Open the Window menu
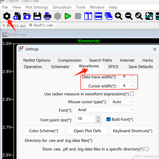The width and height of the screenshot is (159, 159). tap(97, 7)
